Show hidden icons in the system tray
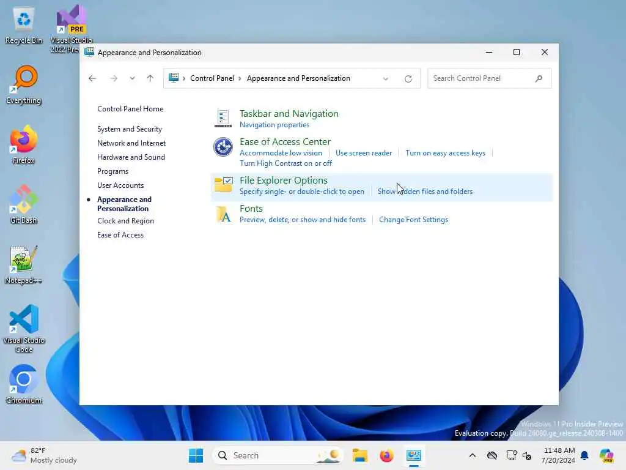This screenshot has height=470, width=626. point(473,455)
